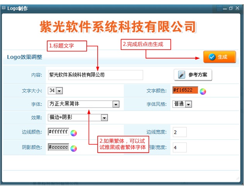244x190 pixels.
Task: Click the generated logo preview image
Action: (x=118, y=26)
